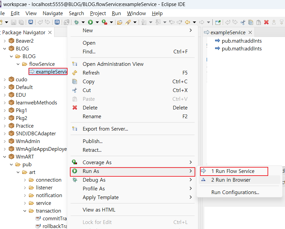Expand the cudo package
The width and height of the screenshot is (285, 229).
click(x=5, y=80)
